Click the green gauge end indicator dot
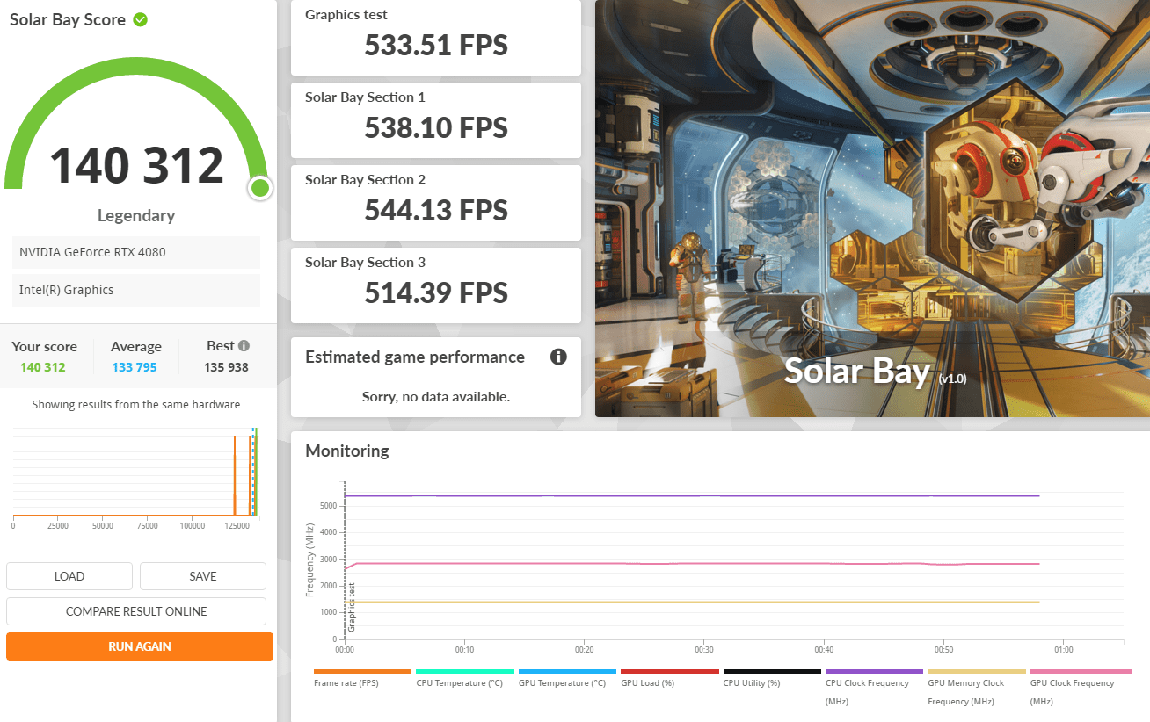The width and height of the screenshot is (1150, 722). point(259,187)
